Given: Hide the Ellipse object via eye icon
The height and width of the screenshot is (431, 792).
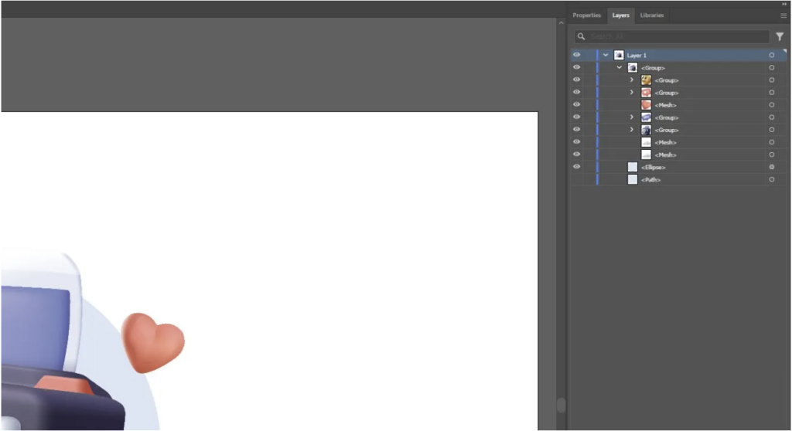Looking at the screenshot, I should tap(576, 167).
